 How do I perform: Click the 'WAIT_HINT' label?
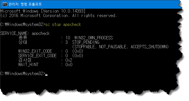[x=28, y=65]
